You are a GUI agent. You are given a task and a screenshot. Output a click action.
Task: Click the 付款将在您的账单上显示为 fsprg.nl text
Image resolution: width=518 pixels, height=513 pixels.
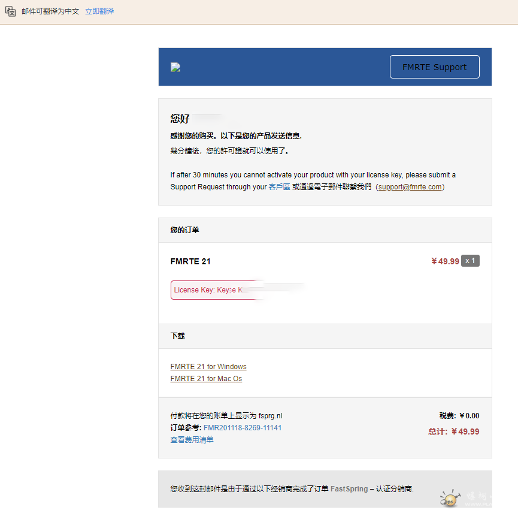[x=226, y=415]
